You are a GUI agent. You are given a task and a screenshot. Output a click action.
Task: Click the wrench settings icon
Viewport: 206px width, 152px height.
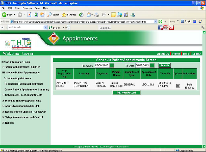click(x=203, y=27)
